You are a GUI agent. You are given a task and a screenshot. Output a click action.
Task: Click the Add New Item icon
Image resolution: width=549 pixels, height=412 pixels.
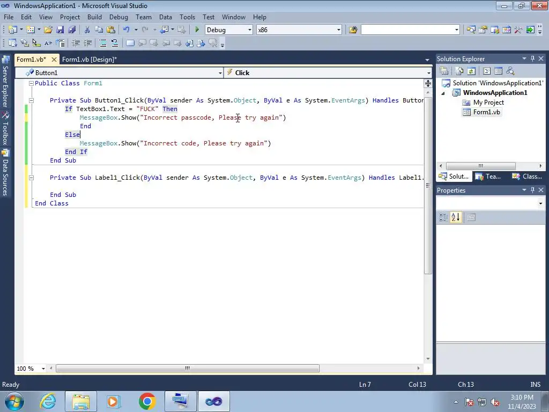[31, 30]
